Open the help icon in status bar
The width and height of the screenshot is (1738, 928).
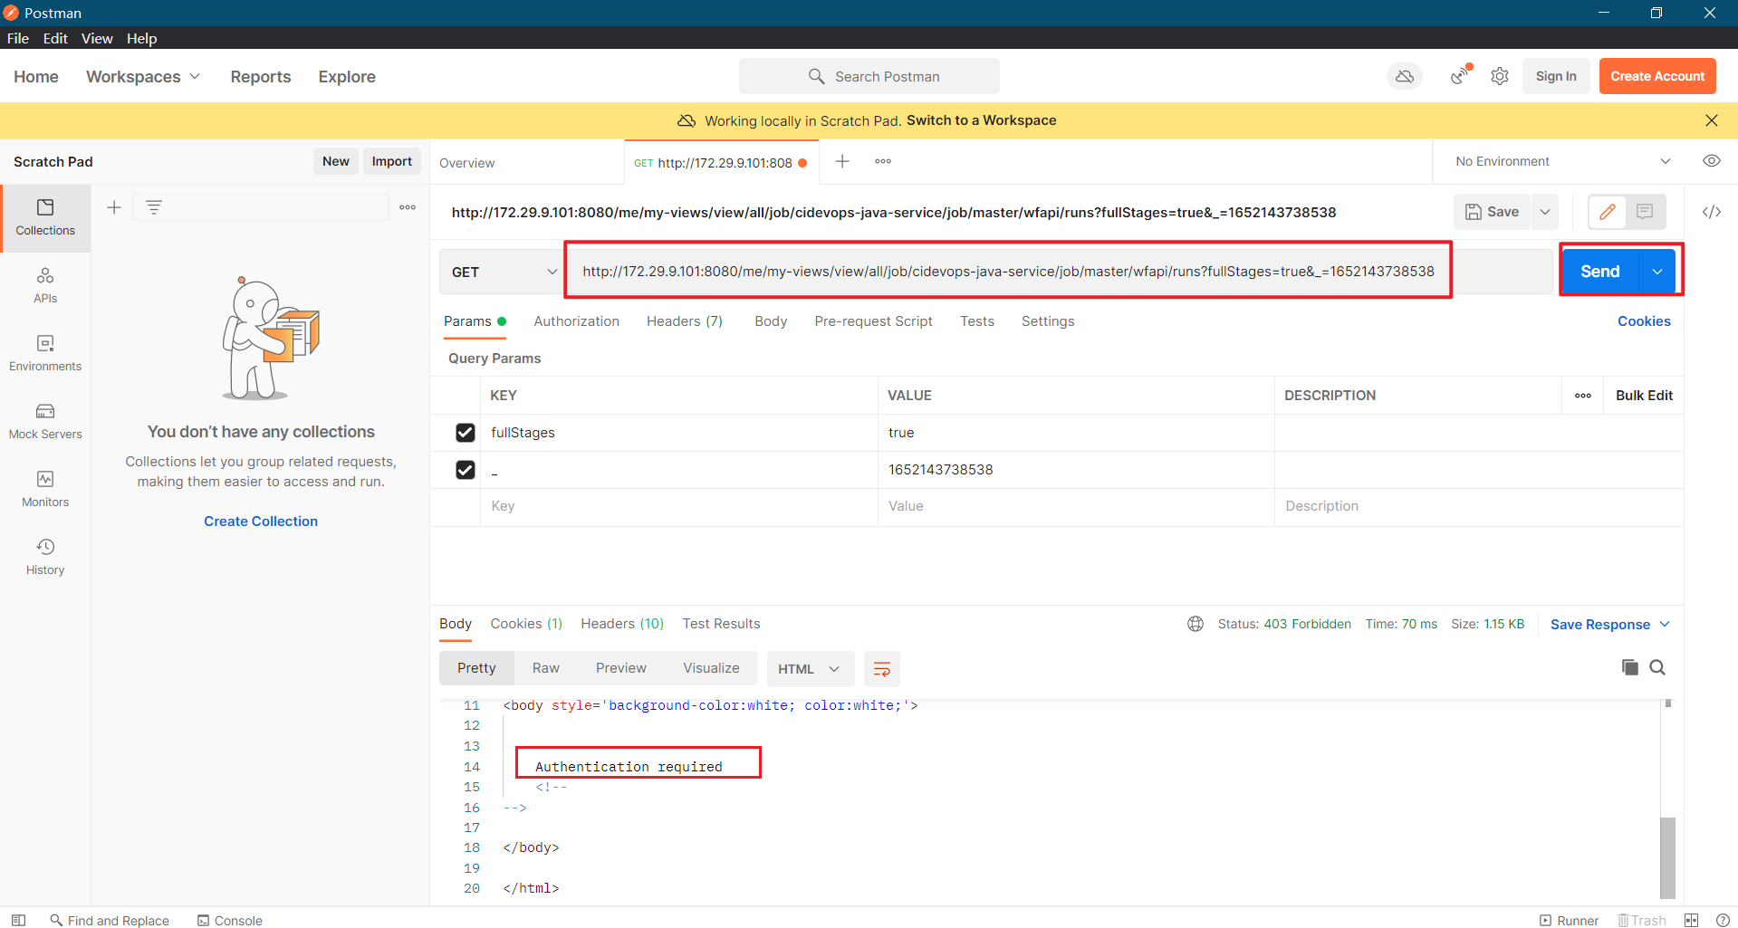(1723, 920)
